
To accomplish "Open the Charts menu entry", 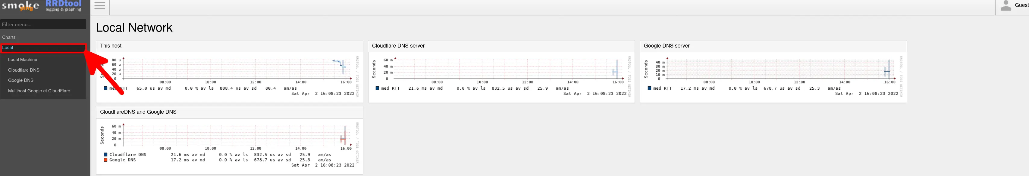I will pyautogui.click(x=9, y=37).
